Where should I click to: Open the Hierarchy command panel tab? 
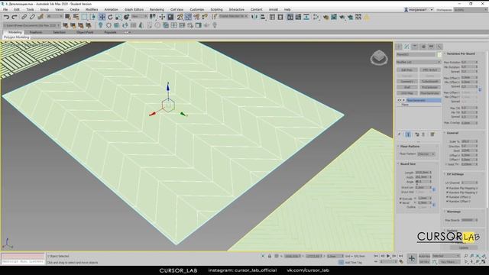[x=415, y=47]
